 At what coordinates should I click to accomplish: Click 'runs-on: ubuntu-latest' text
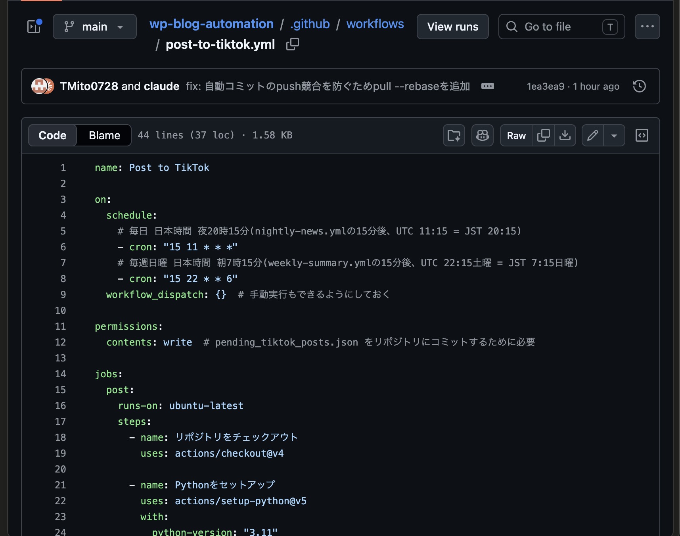(181, 405)
